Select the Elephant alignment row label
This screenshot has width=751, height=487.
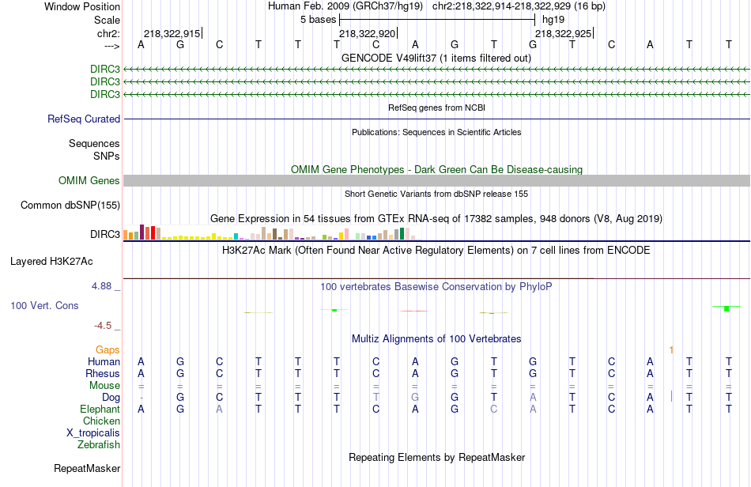(100, 410)
